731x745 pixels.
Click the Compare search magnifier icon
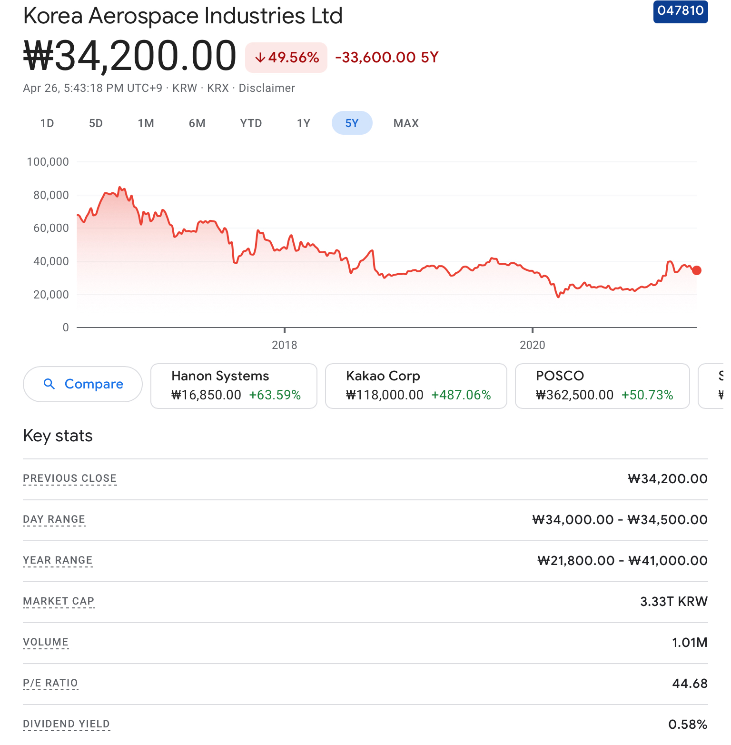(49, 384)
